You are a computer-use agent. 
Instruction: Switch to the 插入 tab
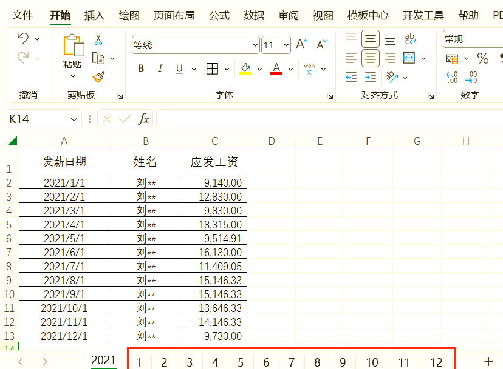click(94, 15)
